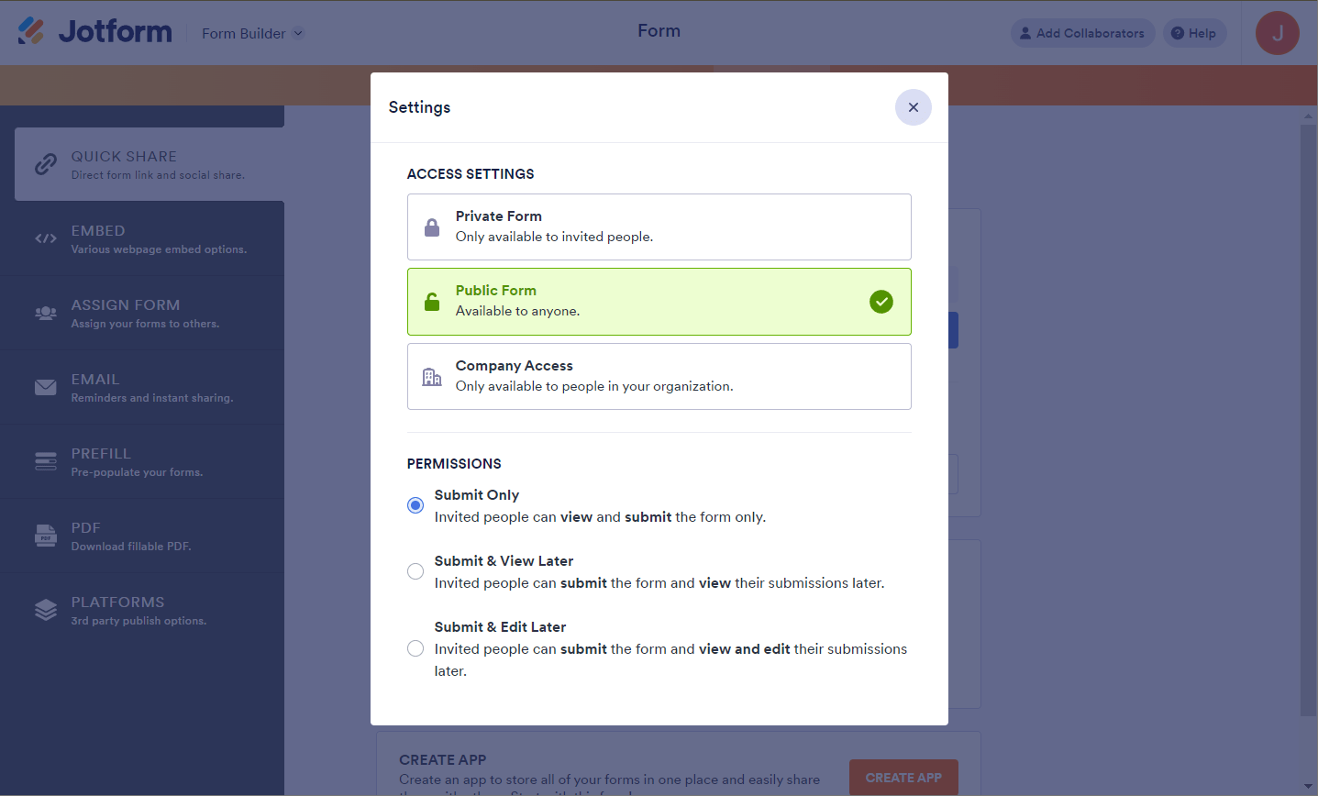Choose the Public Form access option
Viewport: 1318px width, 796px height.
pos(659,302)
